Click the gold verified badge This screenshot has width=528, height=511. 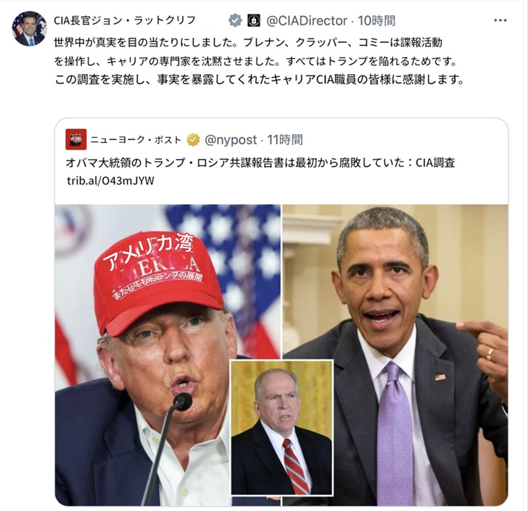pyautogui.click(x=193, y=139)
